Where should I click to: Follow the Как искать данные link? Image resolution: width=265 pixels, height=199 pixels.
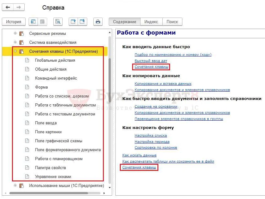coord(139,155)
